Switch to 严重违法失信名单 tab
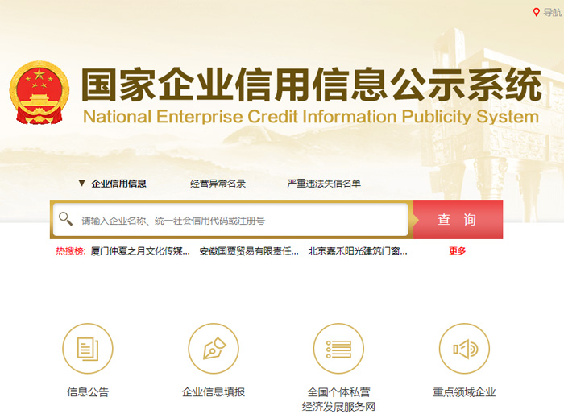This screenshot has width=564, height=418. [324, 184]
